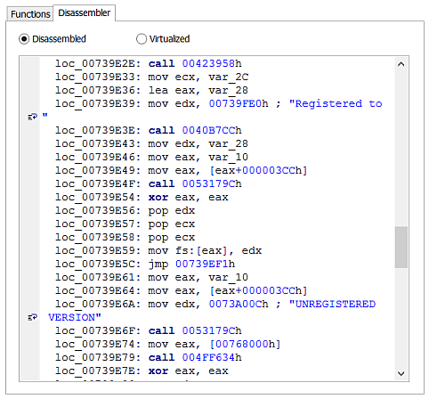The height and width of the screenshot is (399, 429).
Task: Select line loc_00739E59 mov fs:[eax], edx
Action: [x=158, y=250]
